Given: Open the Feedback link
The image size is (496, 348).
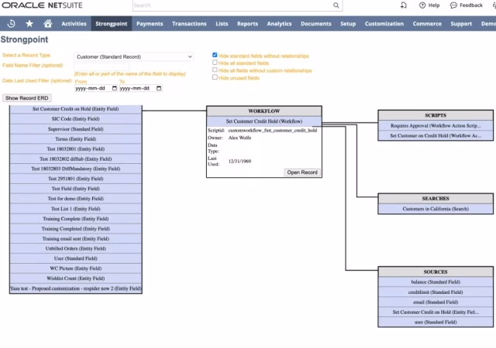Looking at the screenshot, I should (x=467, y=5).
